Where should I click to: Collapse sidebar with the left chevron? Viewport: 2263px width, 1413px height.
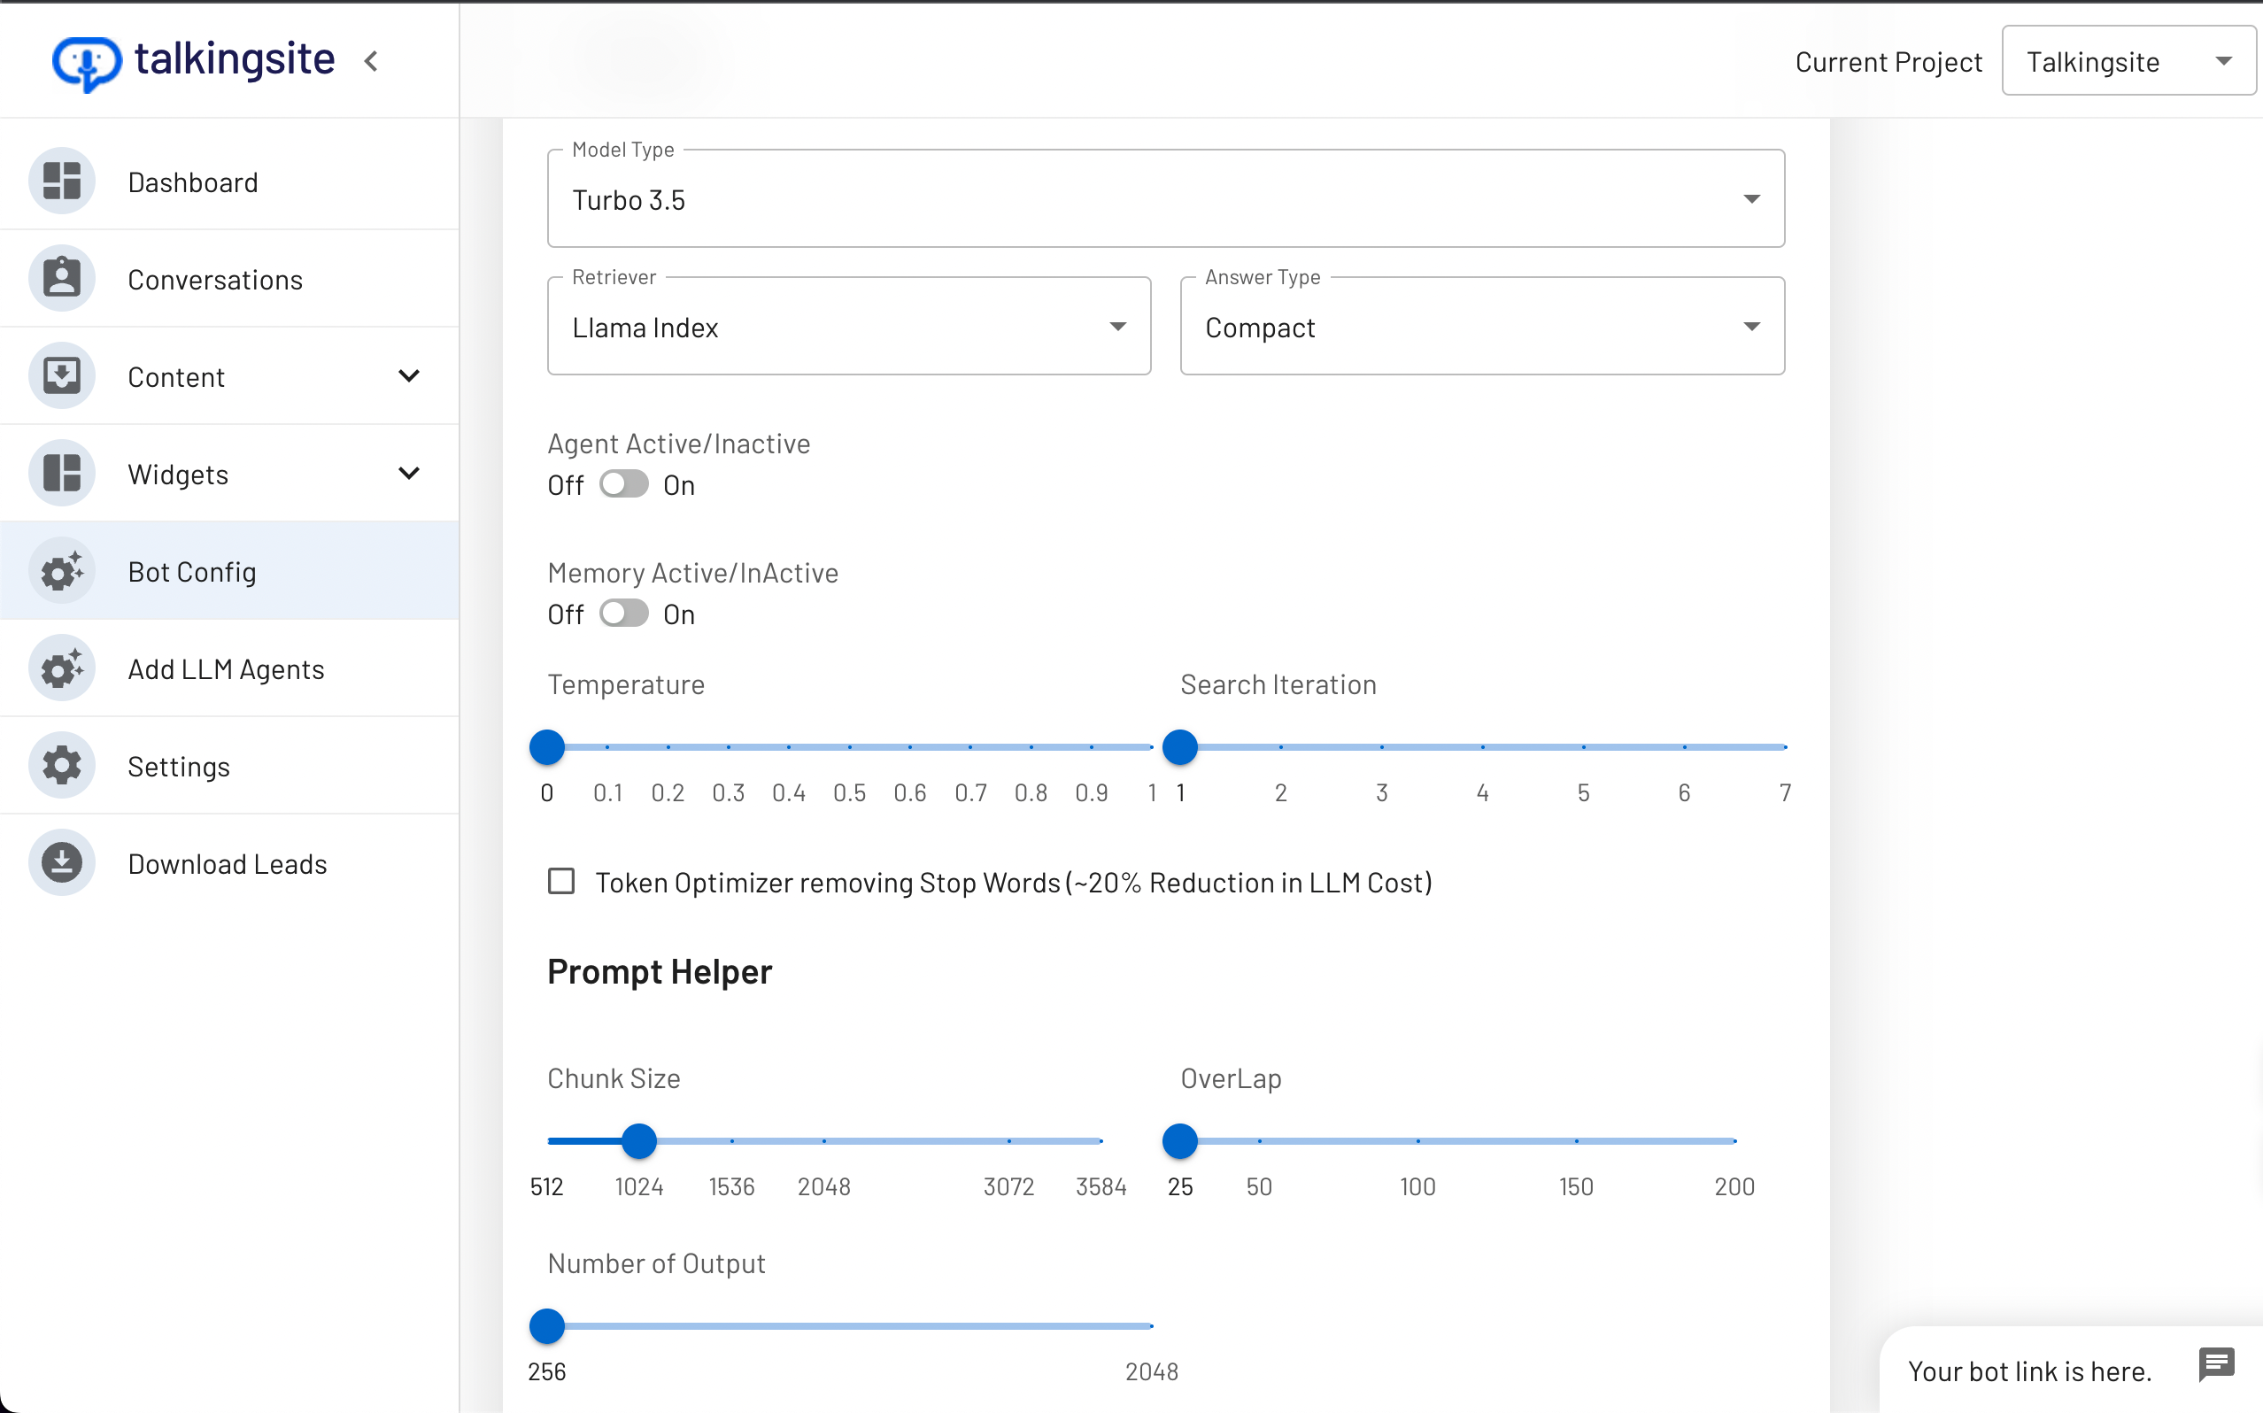[x=371, y=62]
